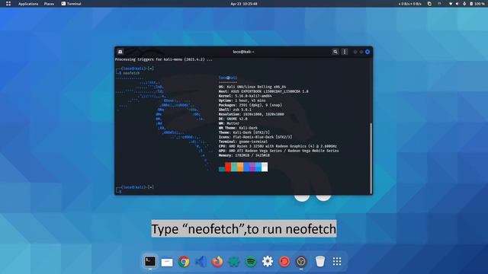Open the clipboard indicator icon
Screen dimensions: 488x274
(x=429, y=4)
